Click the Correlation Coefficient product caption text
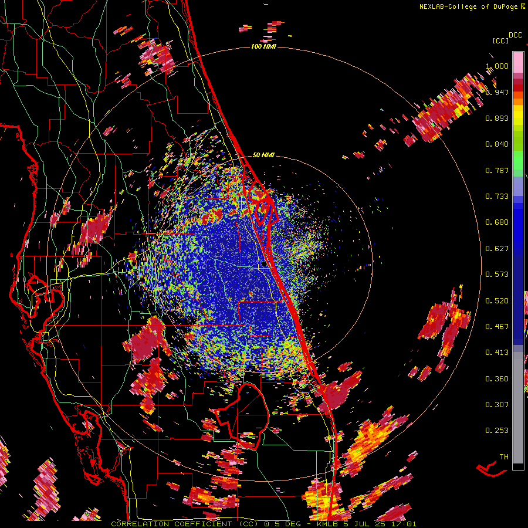Viewport: 528px width, 528px height. [x=263, y=524]
